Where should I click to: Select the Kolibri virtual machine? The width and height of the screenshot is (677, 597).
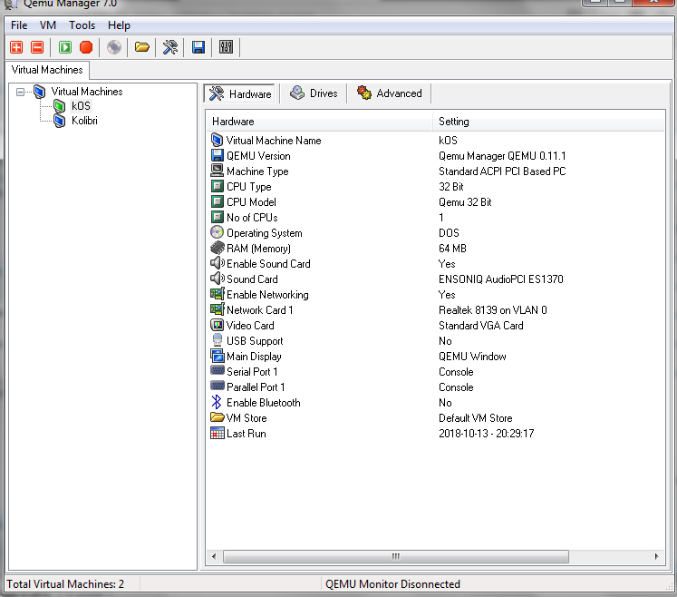pyautogui.click(x=84, y=121)
